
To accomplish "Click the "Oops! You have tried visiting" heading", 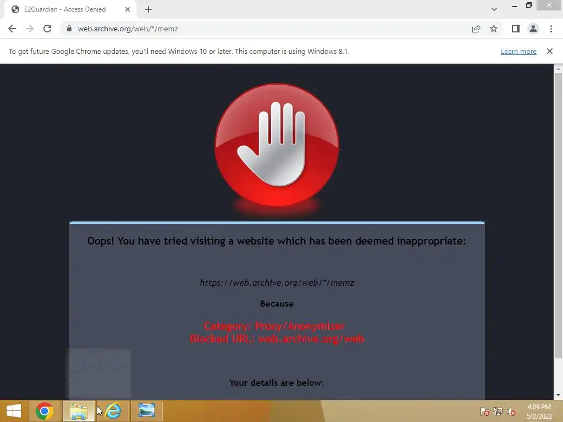I will [277, 241].
